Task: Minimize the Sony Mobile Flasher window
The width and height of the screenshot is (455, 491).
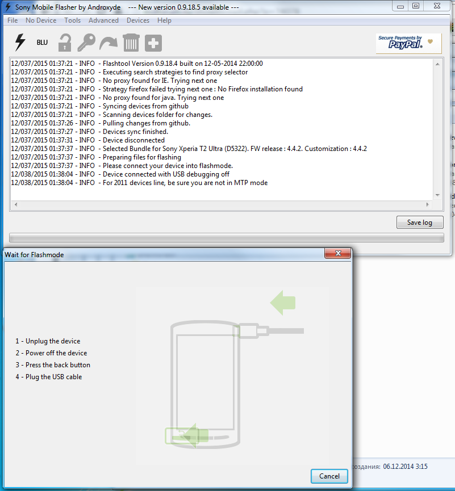Action: (x=400, y=6)
